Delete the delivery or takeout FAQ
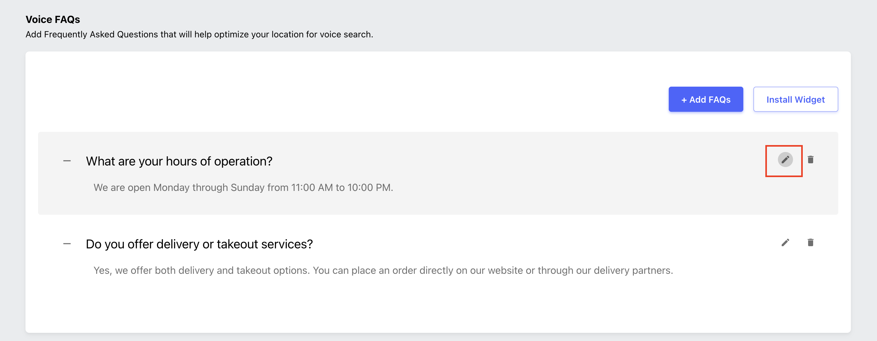The height and width of the screenshot is (341, 877). point(810,242)
